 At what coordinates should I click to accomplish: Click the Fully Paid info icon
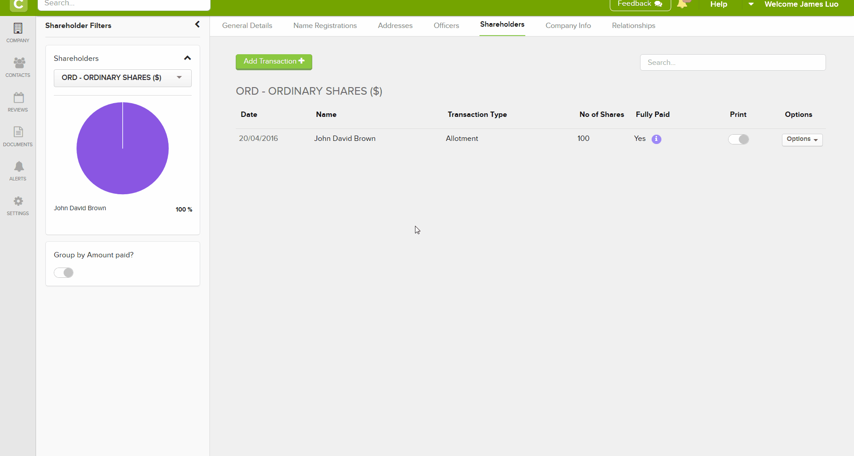coord(656,139)
